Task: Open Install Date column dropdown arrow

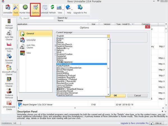Action: pos(132,24)
